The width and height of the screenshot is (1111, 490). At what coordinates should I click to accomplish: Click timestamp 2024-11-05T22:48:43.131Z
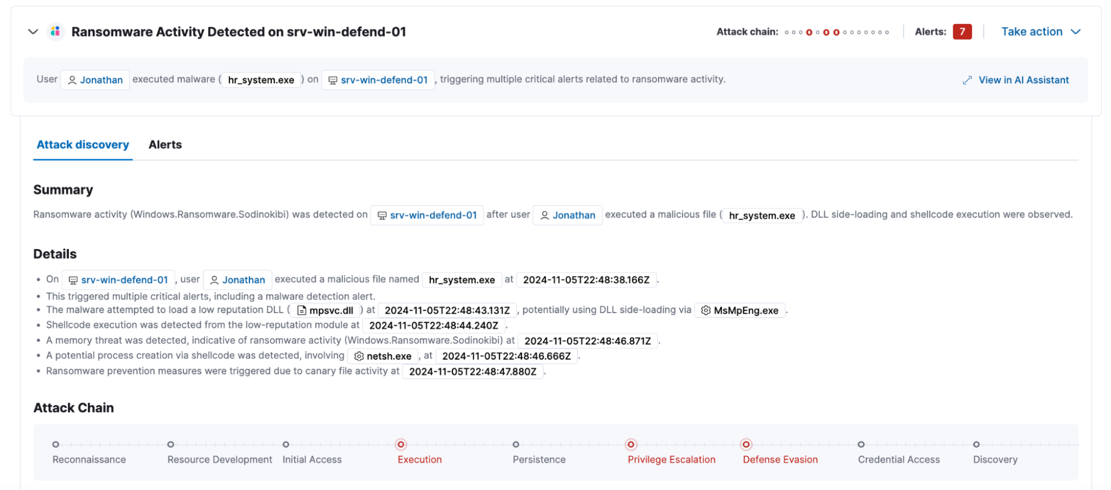(x=447, y=310)
